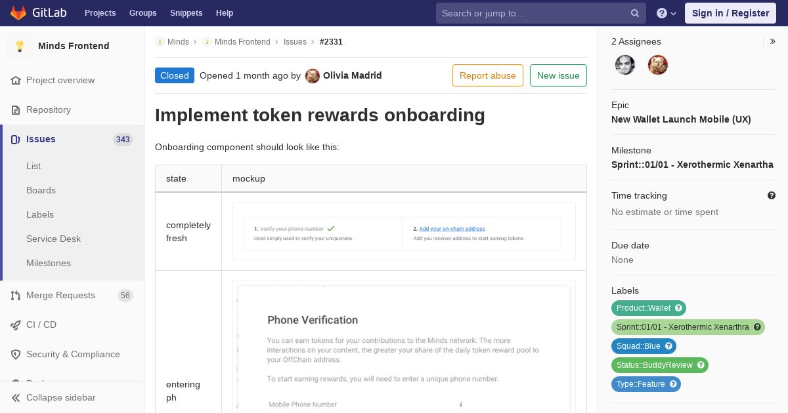This screenshot has width=788, height=413.
Task: Click the New issue button
Action: tap(558, 75)
